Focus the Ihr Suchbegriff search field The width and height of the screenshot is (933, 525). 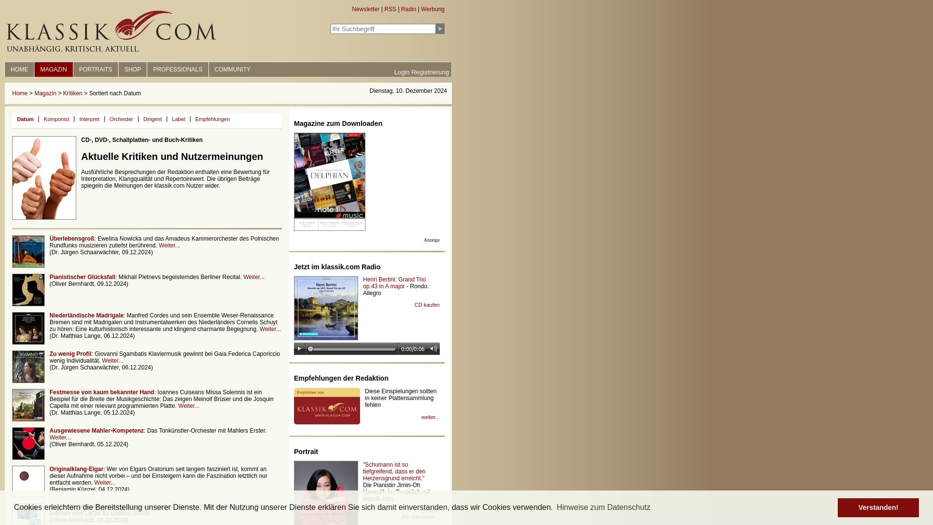pyautogui.click(x=383, y=29)
